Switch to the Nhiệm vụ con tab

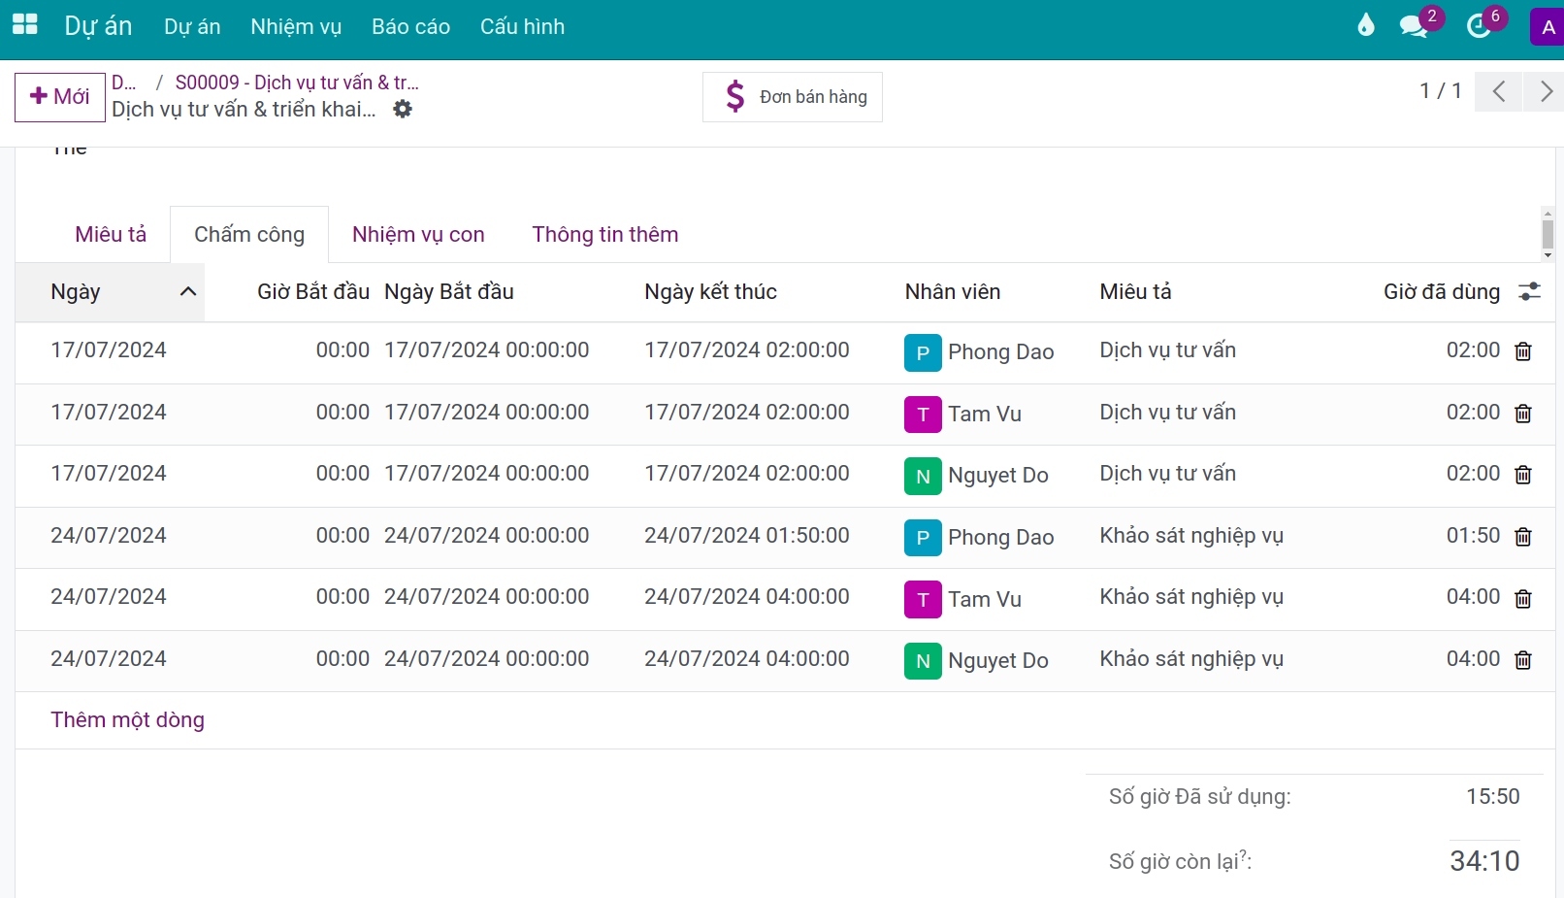point(418,234)
